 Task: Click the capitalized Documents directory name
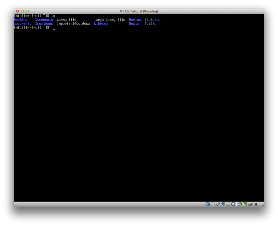(x=44, y=20)
